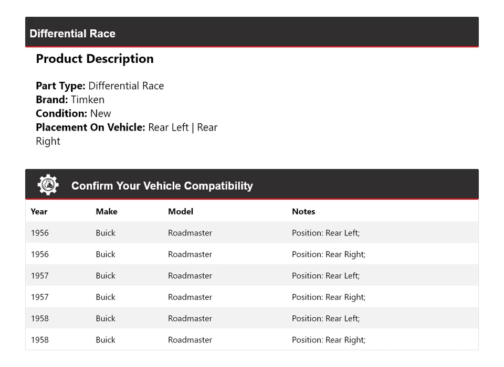Viewport: 504px width, 367px height.
Task: Click the Part Type: Differential Race line
Action: point(100,86)
